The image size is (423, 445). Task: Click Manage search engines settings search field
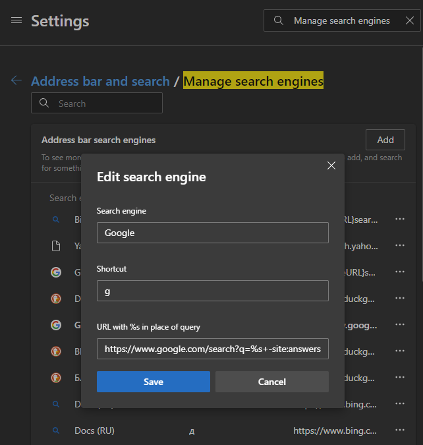click(342, 20)
